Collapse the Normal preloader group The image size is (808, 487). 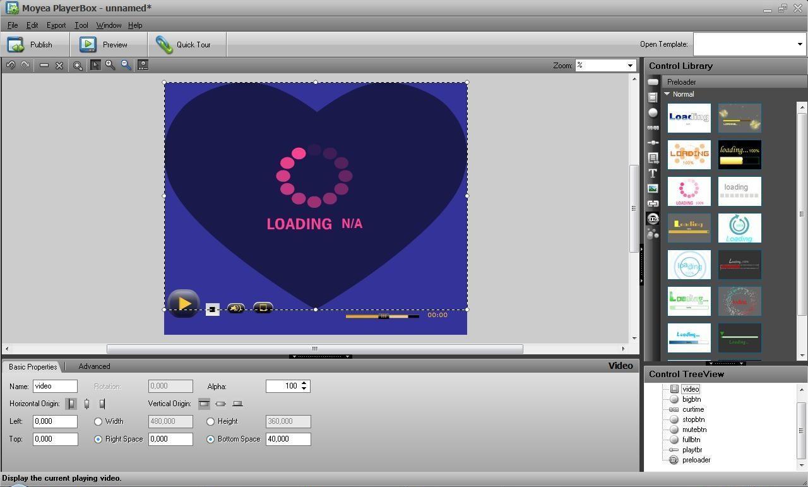[667, 94]
